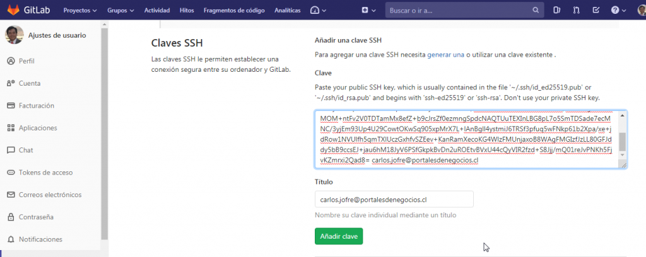Viewport: 646px width, 257px height.
Task: Open merge requests icon in the top bar
Action: [x=577, y=11]
